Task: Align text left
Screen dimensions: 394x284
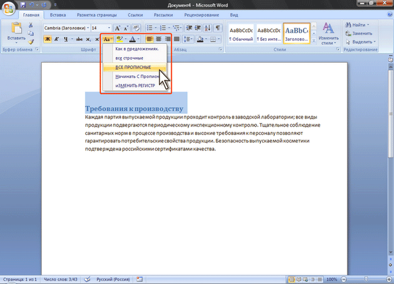Action: (150, 39)
